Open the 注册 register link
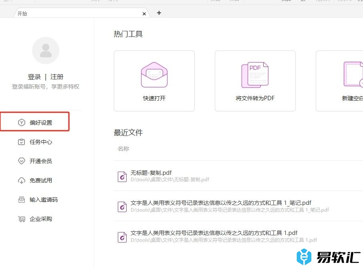The width and height of the screenshot is (363, 267). click(x=57, y=77)
